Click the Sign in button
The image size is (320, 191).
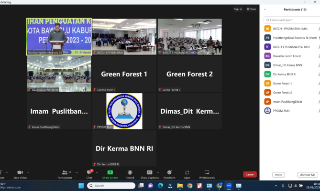[238, 9]
